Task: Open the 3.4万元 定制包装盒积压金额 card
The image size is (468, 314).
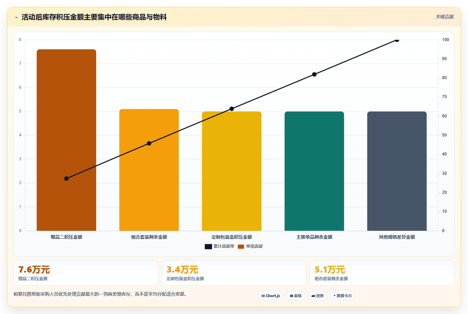Action: (x=234, y=273)
